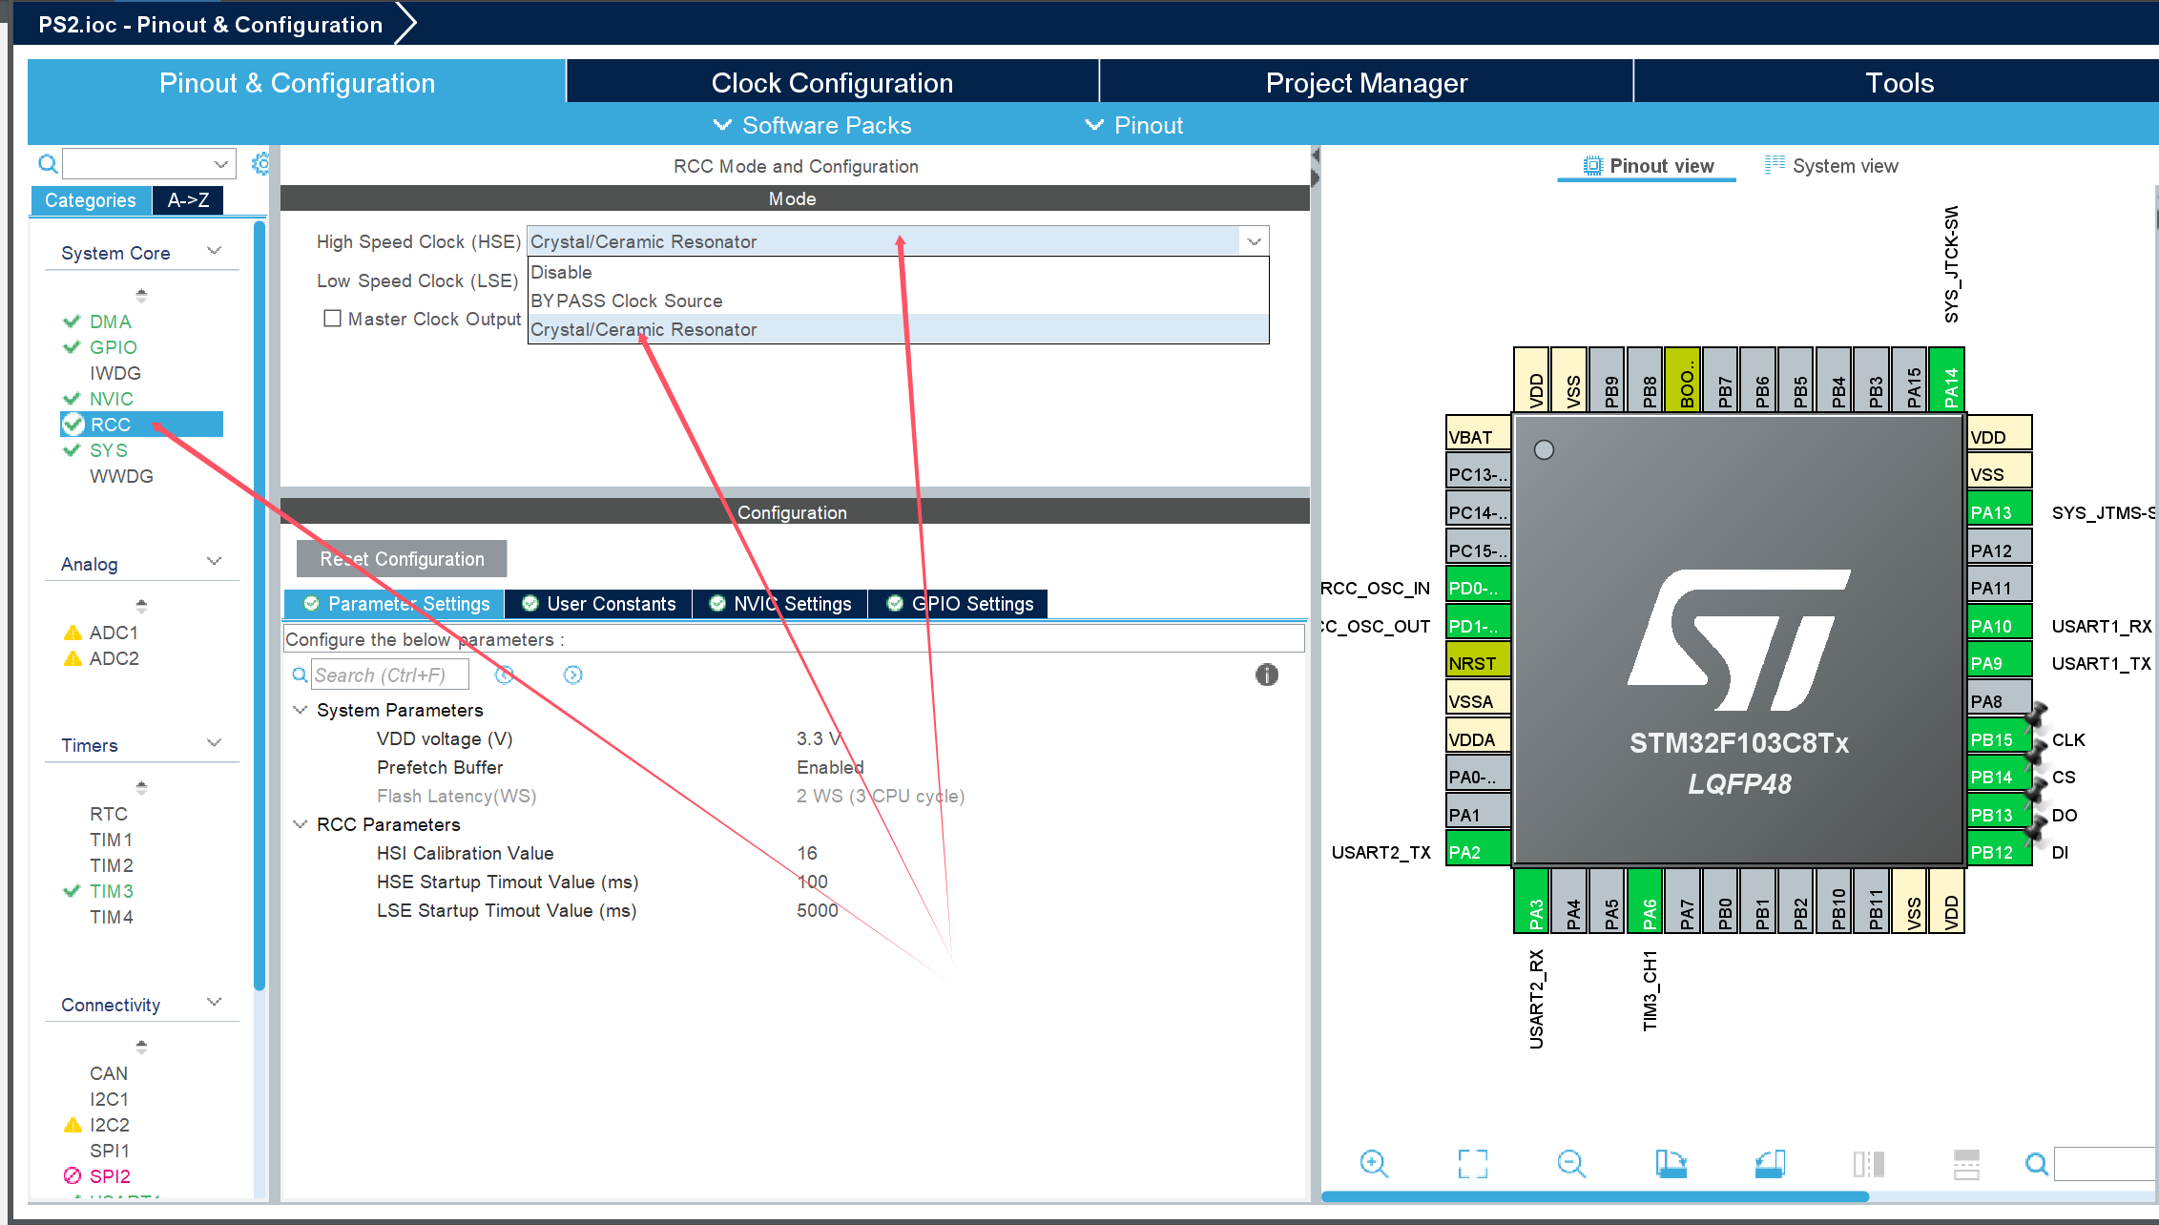2159x1225 pixels.
Task: Click the rotate pinout clockwise icon
Action: point(1671,1163)
